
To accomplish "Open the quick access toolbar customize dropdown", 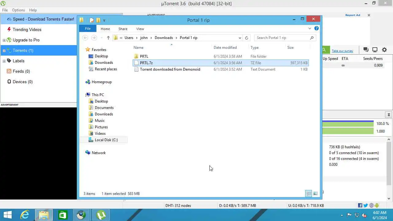I will [x=104, y=20].
